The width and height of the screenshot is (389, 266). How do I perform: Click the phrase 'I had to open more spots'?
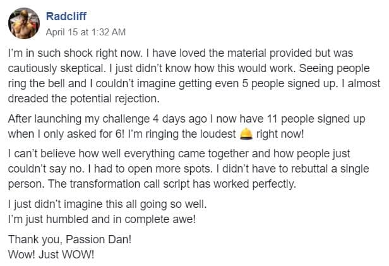click(150, 169)
